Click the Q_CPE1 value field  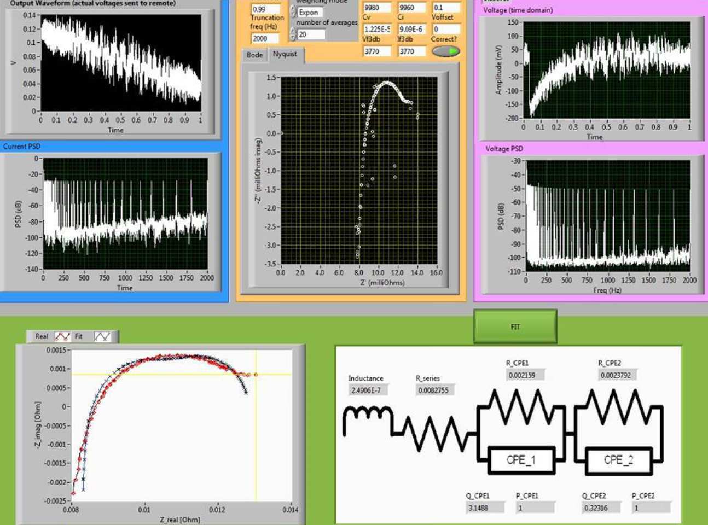click(484, 507)
